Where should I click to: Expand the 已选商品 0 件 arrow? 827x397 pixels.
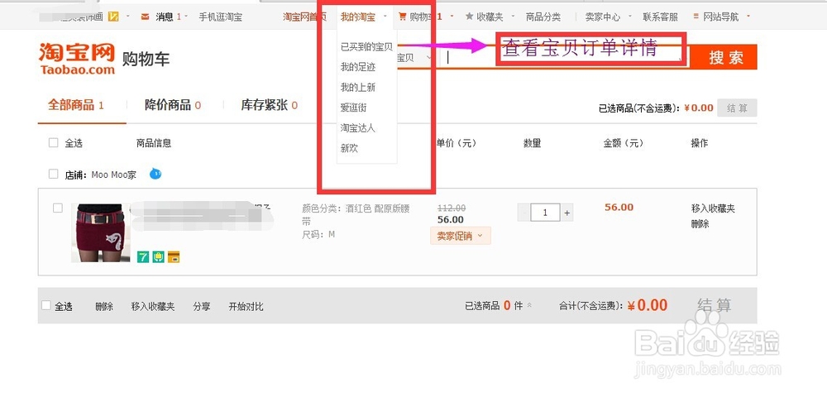pos(529,305)
